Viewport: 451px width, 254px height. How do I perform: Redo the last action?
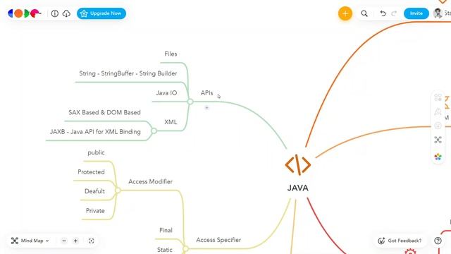(394, 13)
